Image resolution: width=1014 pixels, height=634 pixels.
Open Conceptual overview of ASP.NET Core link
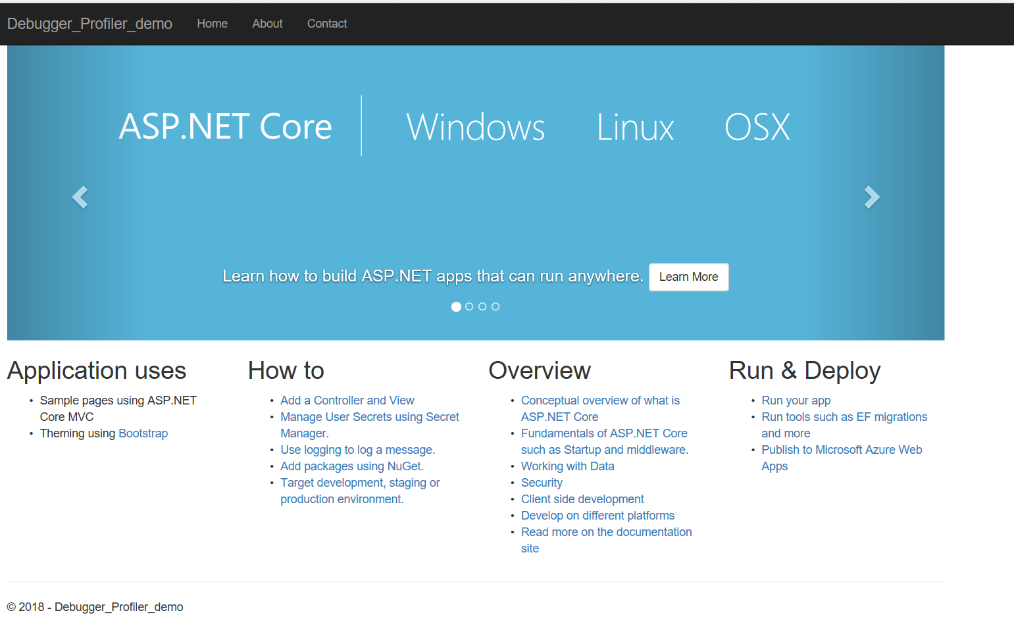(600, 408)
